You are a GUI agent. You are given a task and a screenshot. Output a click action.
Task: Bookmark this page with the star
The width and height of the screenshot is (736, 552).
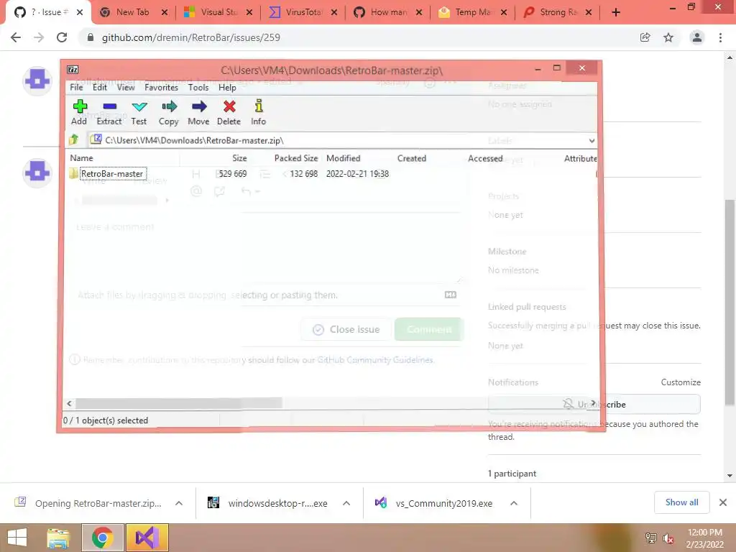pyautogui.click(x=668, y=37)
